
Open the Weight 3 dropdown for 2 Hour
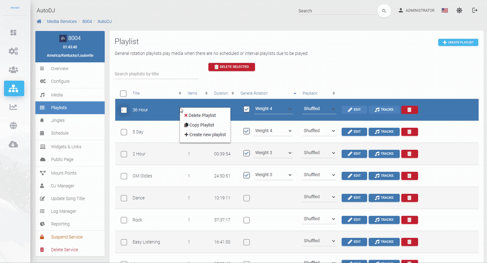pos(273,153)
